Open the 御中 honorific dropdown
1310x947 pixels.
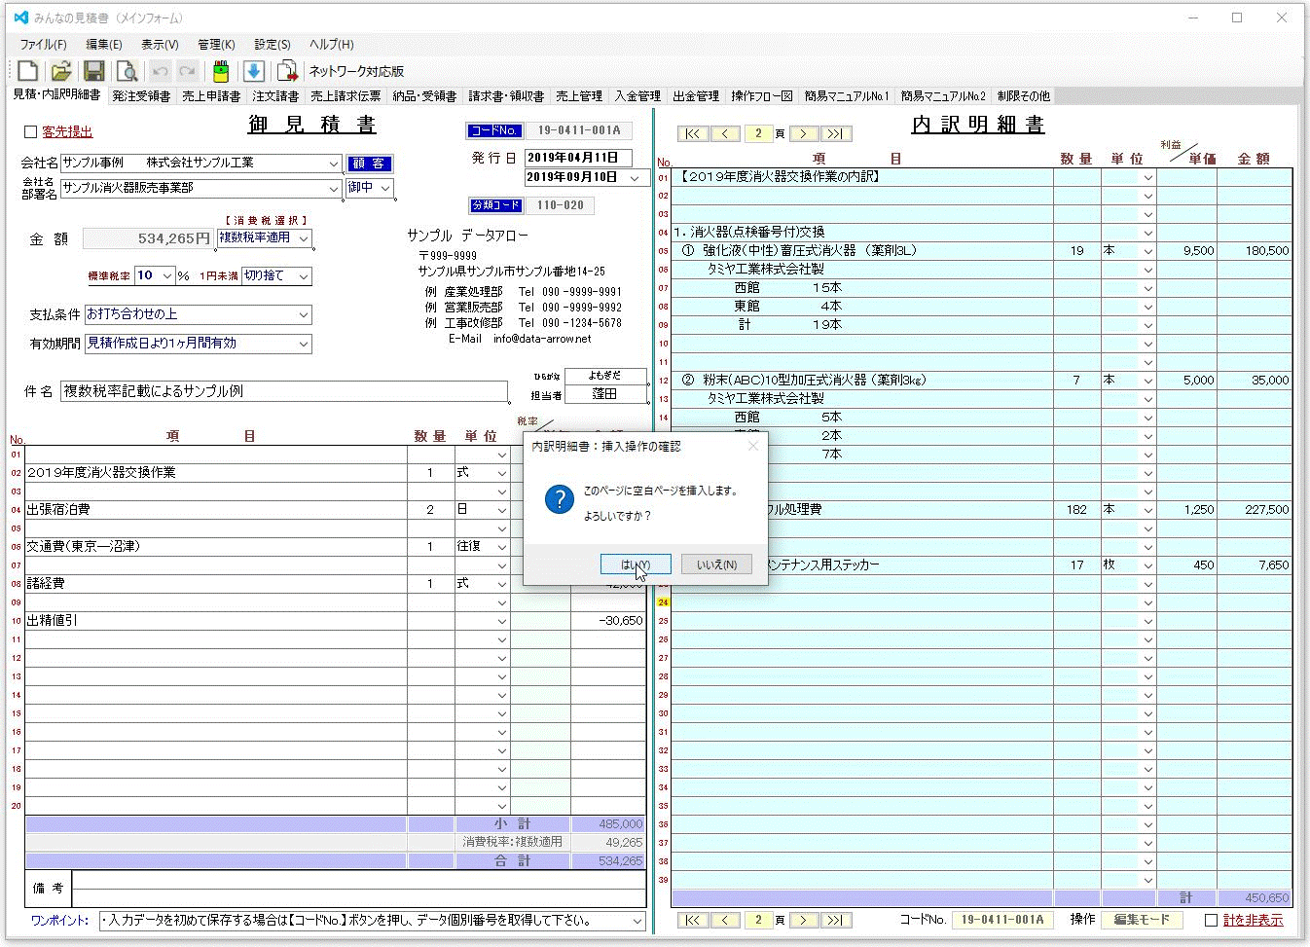click(385, 188)
